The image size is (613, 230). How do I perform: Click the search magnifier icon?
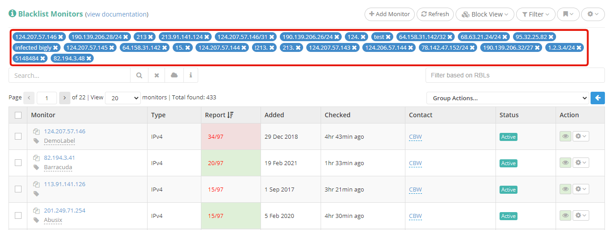(x=139, y=76)
